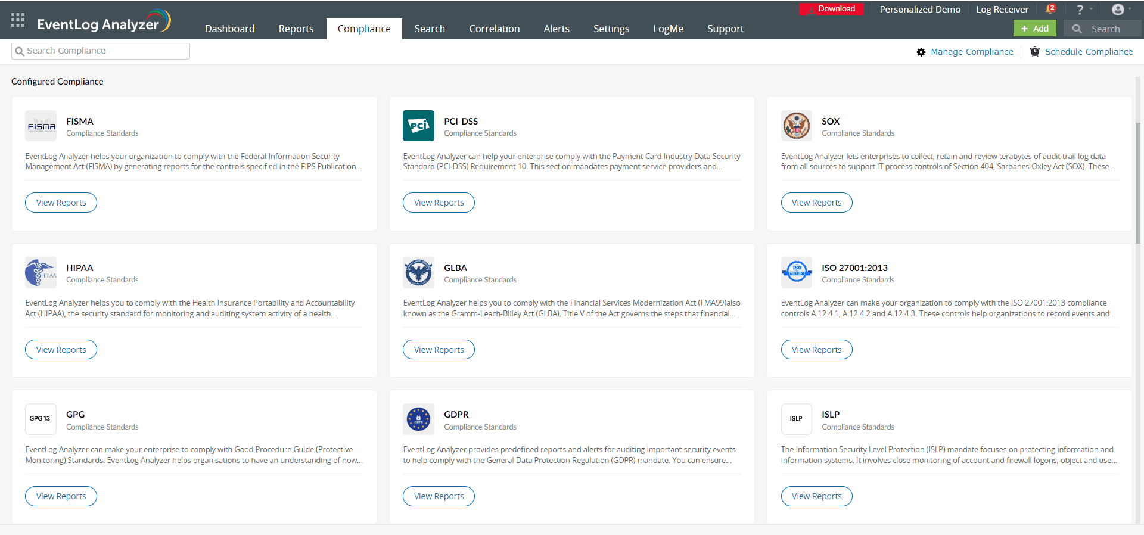View Reports for GDPR

pos(439,496)
